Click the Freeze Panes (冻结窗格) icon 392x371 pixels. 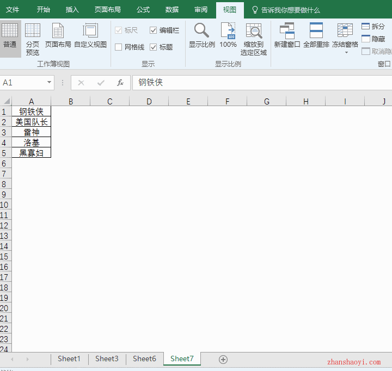coord(345,30)
